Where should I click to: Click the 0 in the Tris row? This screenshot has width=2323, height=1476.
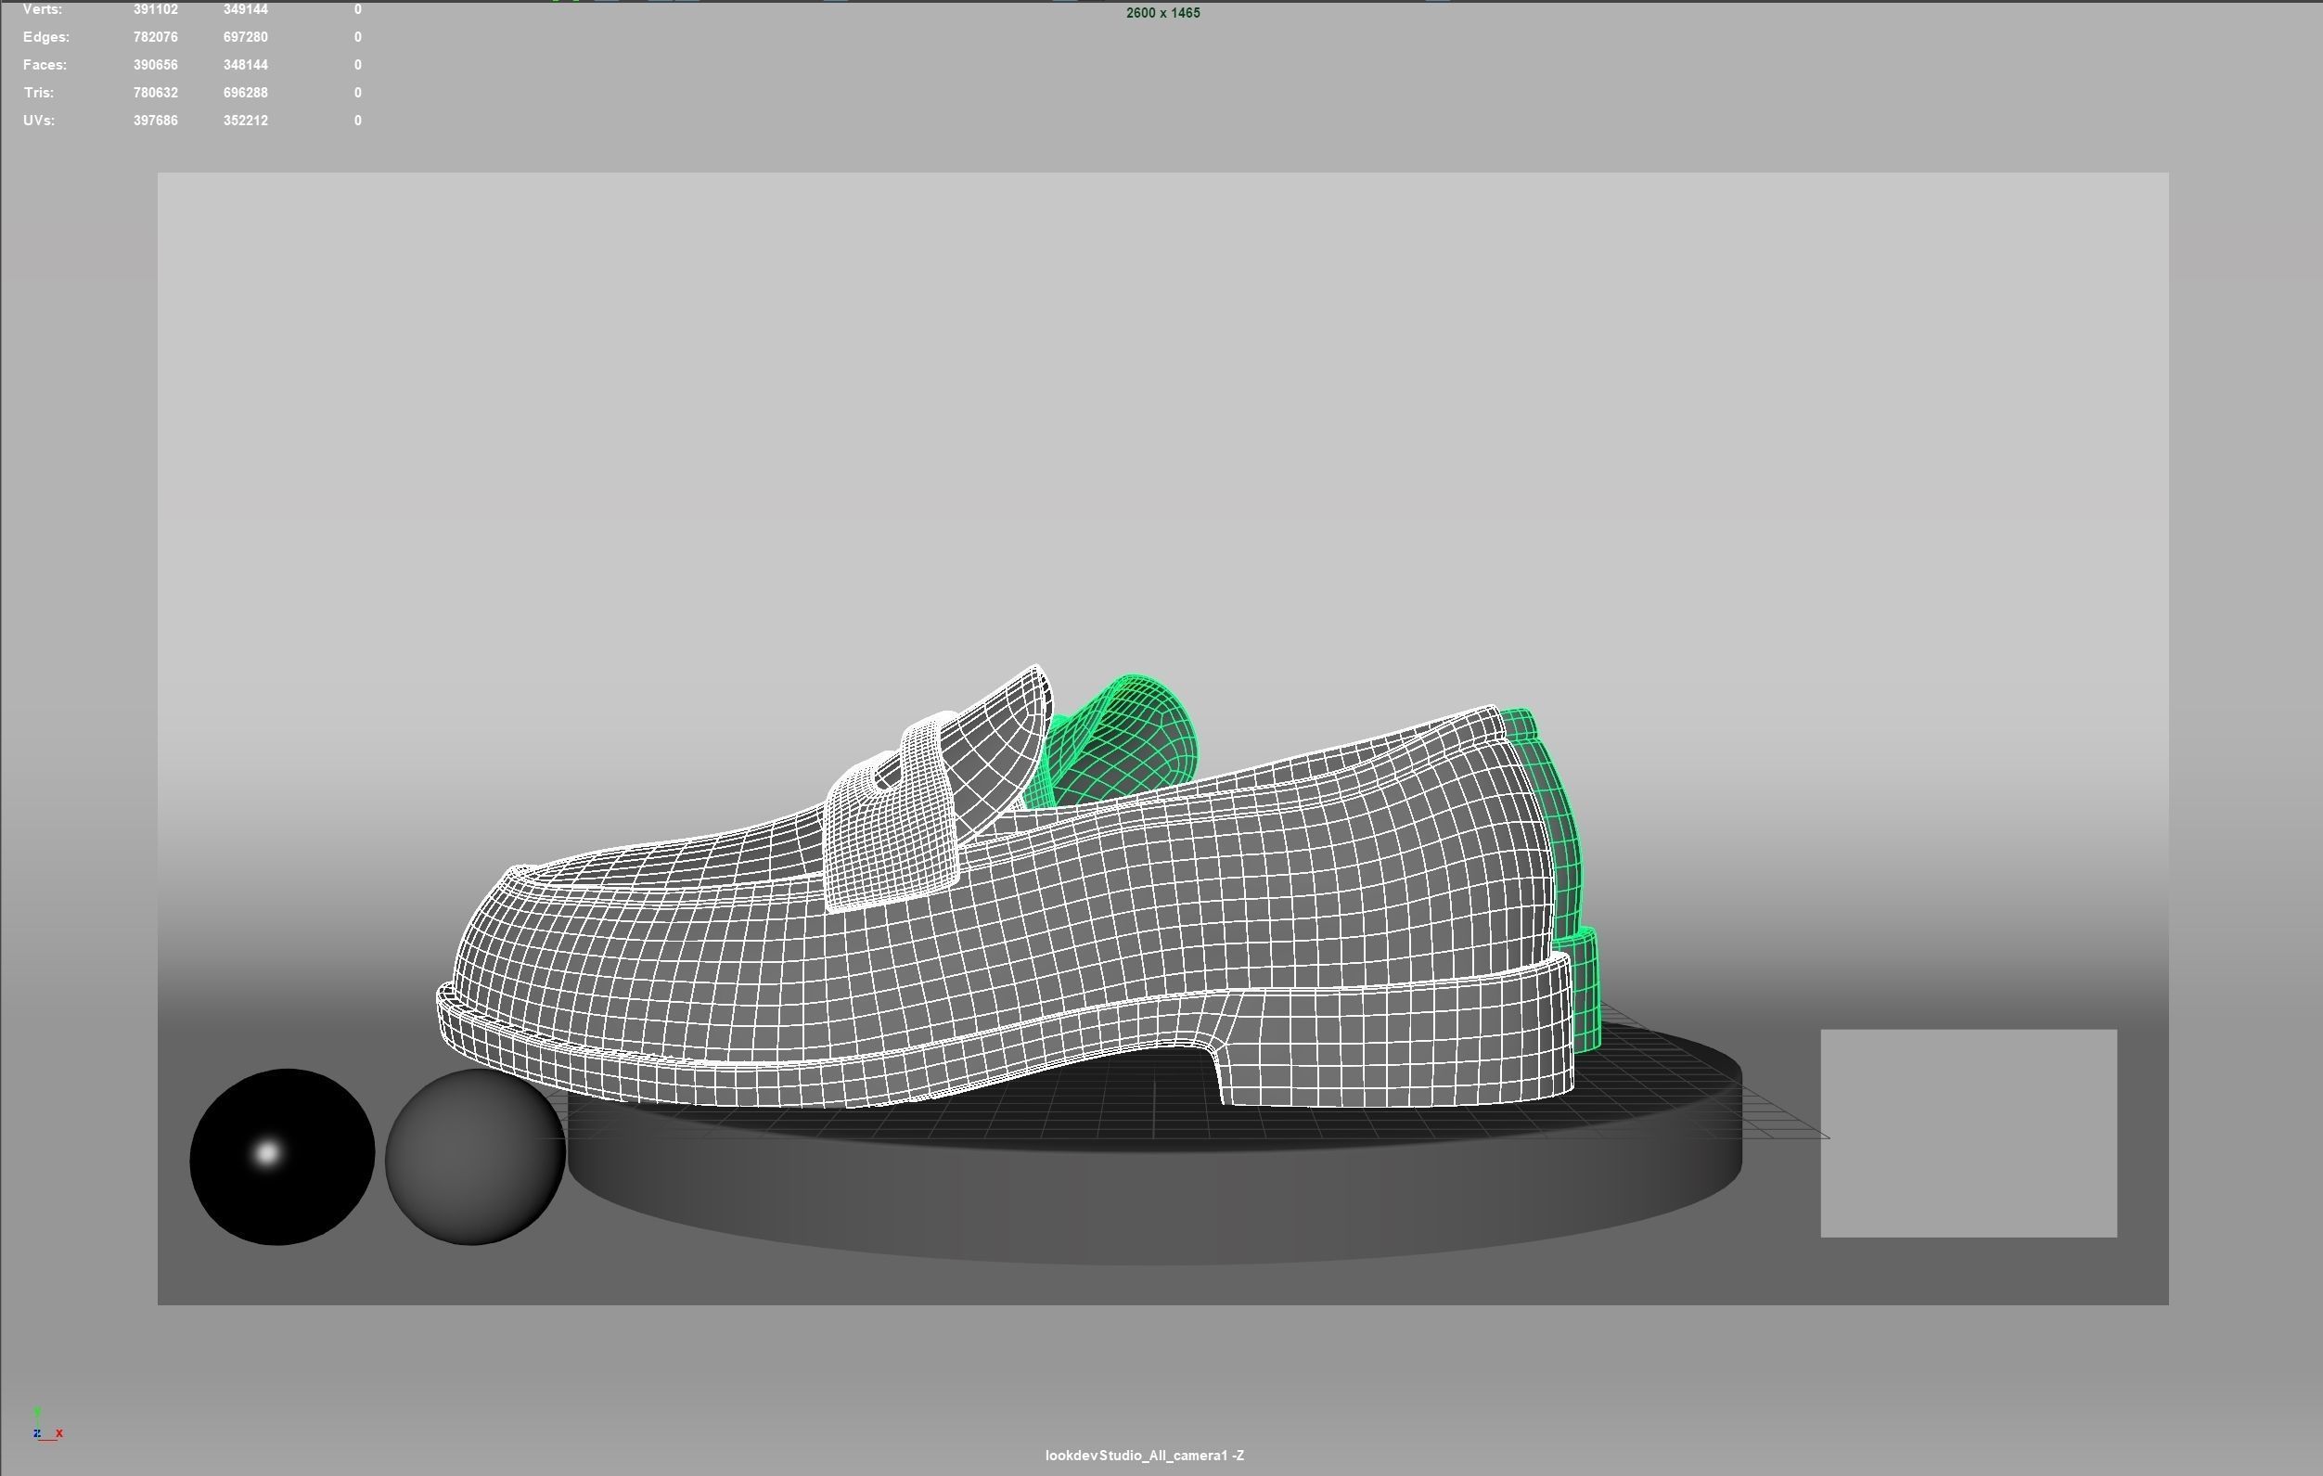(x=358, y=93)
